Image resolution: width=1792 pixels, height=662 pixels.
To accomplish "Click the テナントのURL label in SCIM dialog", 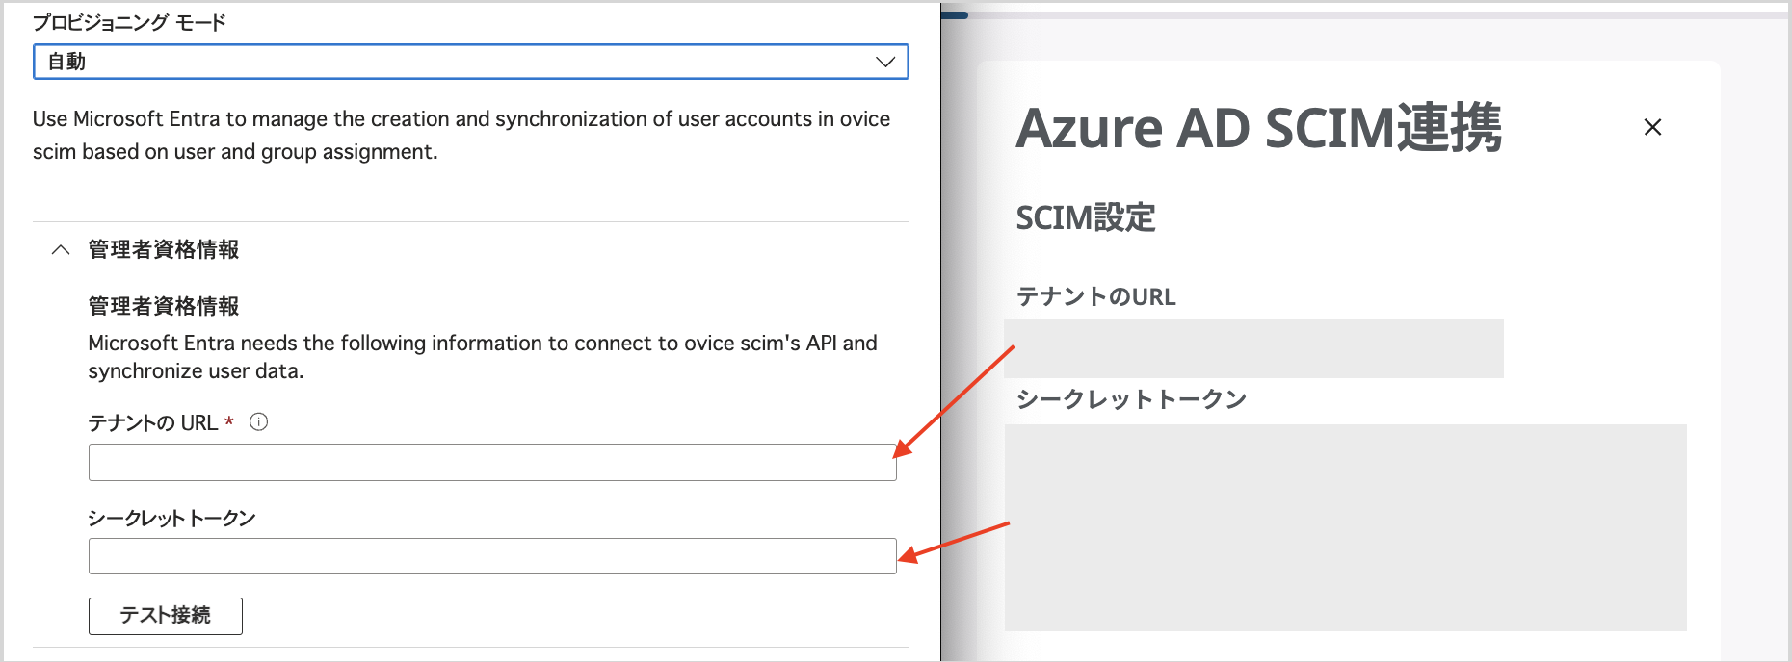I will coord(1096,296).
